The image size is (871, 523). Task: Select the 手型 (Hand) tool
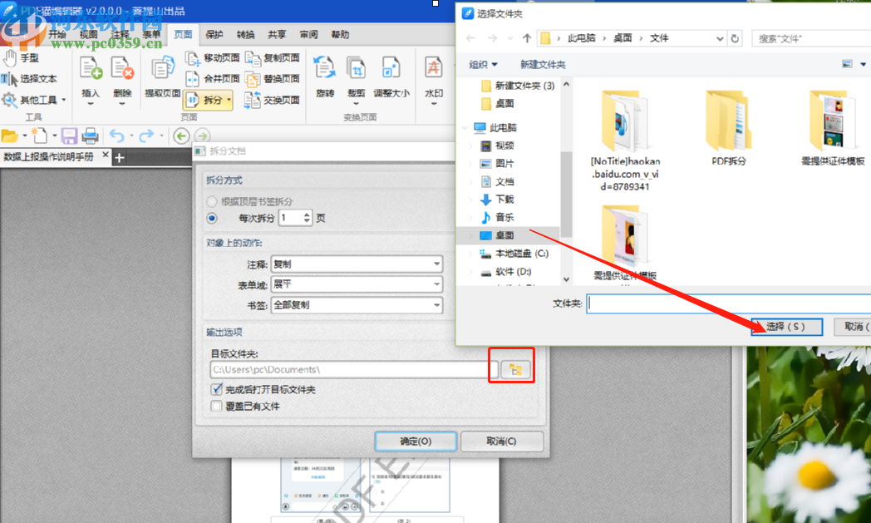pyautogui.click(x=25, y=57)
